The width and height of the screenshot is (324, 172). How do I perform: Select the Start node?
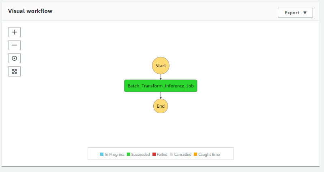(161, 66)
